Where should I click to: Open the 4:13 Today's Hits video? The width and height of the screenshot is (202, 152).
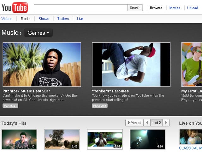(x=19, y=139)
